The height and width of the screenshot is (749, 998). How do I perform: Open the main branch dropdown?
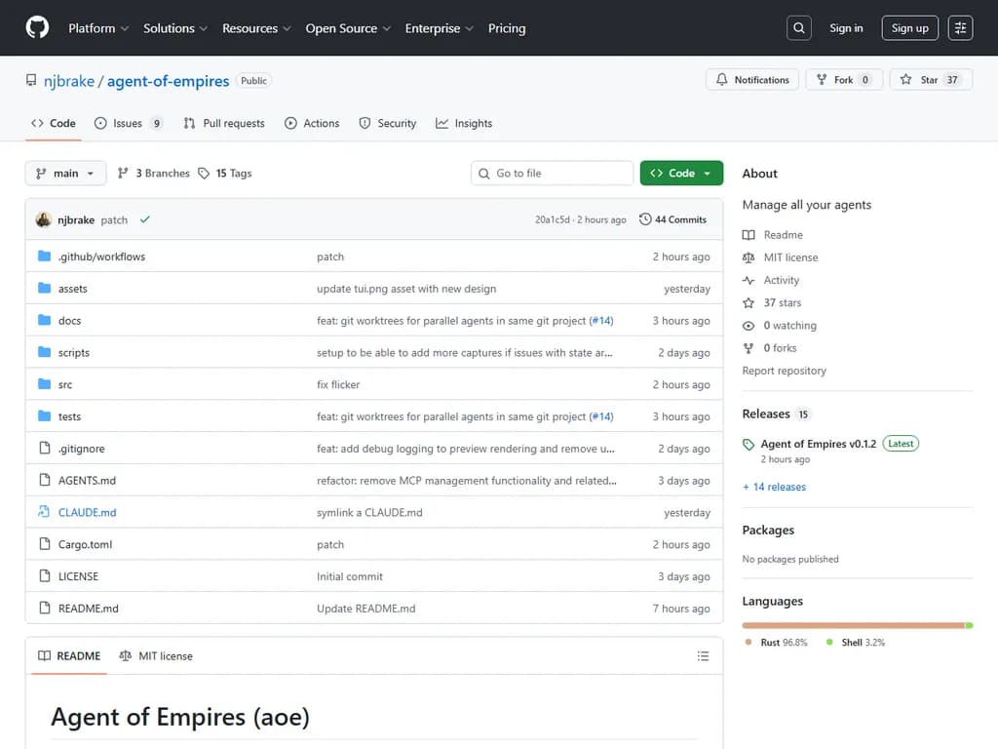coord(65,173)
